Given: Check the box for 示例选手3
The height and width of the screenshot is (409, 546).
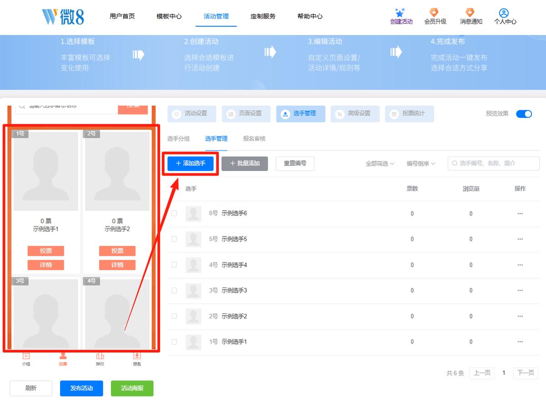Looking at the screenshot, I should [x=174, y=290].
